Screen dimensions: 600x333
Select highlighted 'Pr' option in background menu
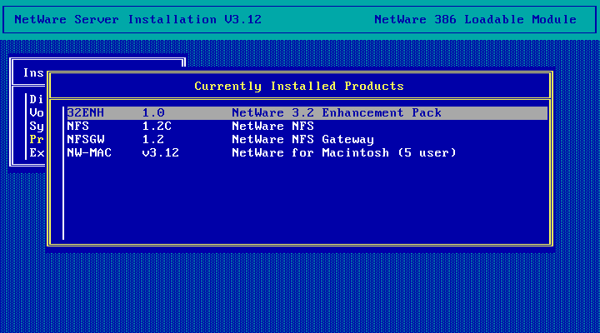pos(37,140)
